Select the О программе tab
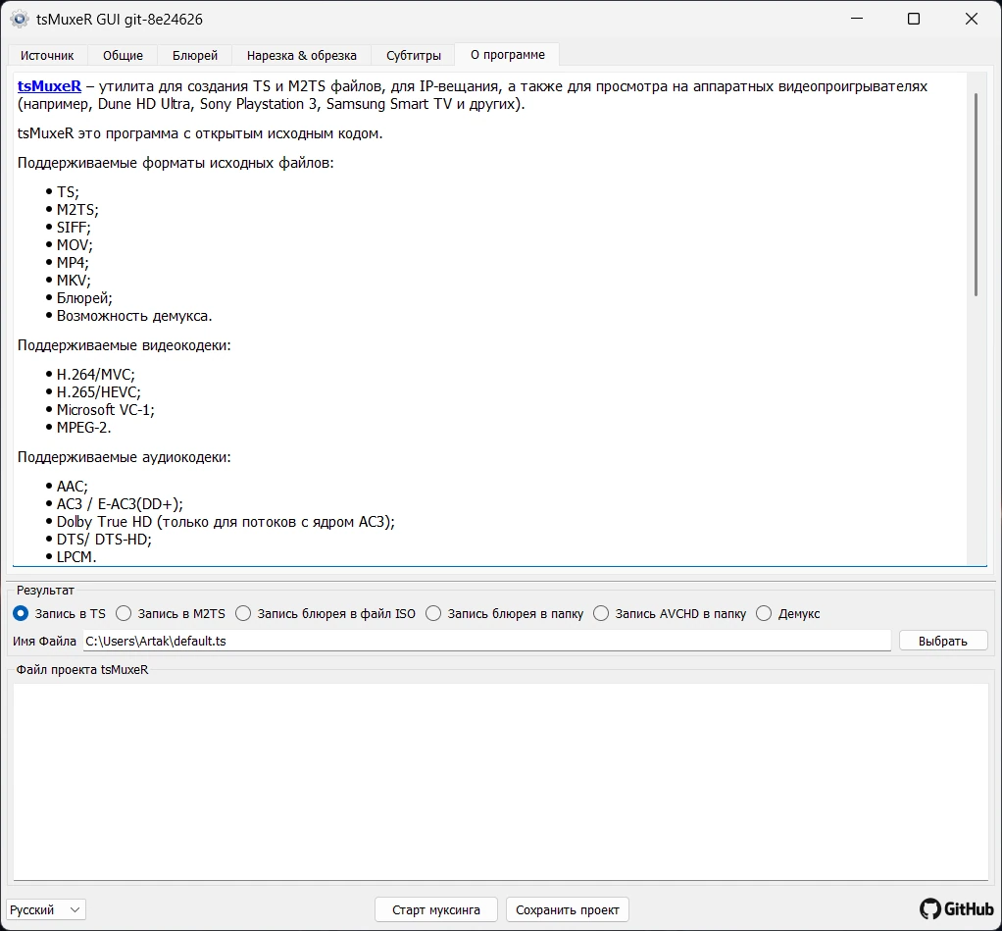 tap(508, 55)
